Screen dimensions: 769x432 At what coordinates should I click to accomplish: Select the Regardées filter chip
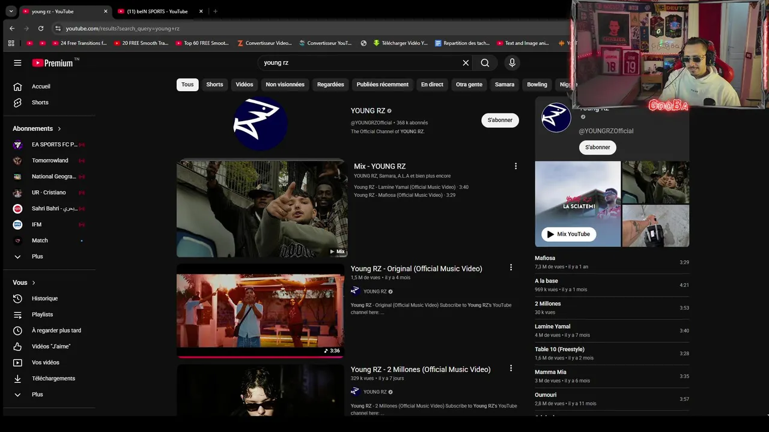click(330, 85)
